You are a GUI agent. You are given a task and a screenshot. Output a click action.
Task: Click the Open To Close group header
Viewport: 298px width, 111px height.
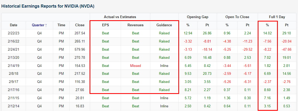[x=237, y=17]
